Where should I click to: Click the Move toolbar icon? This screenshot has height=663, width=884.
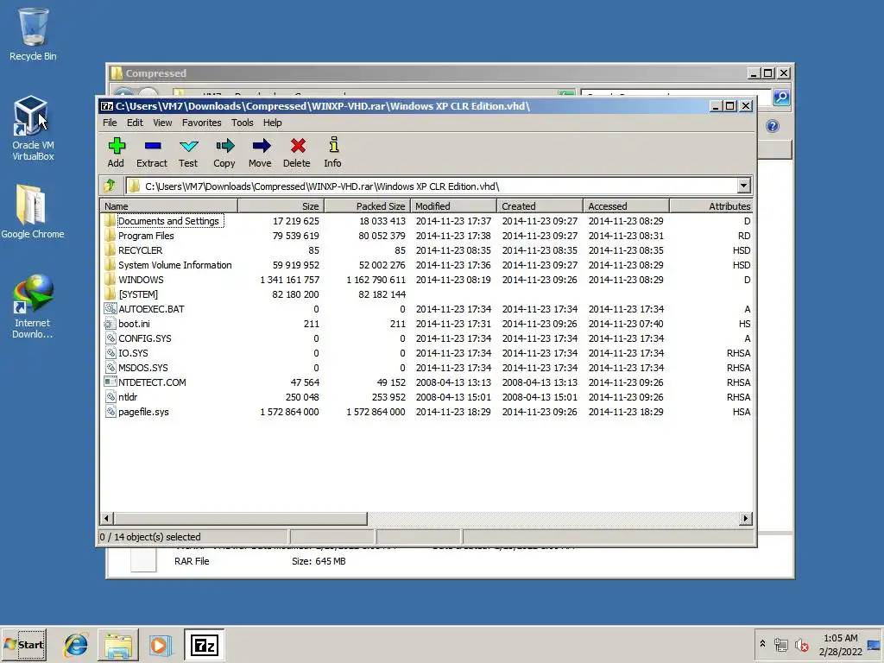[261, 146]
